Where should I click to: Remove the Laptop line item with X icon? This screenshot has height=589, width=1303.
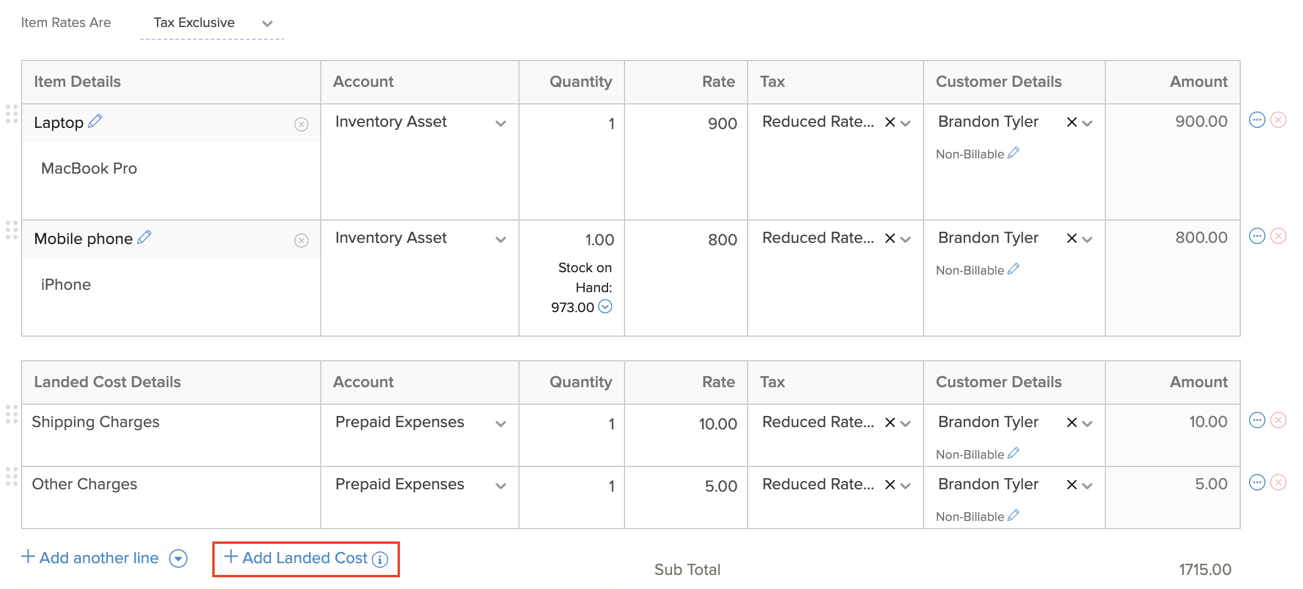coord(1278,119)
